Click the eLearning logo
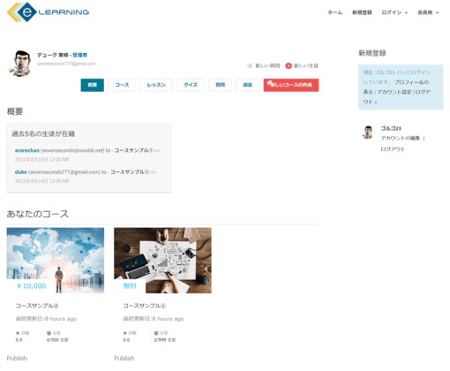450x371 pixels. pos(48,12)
